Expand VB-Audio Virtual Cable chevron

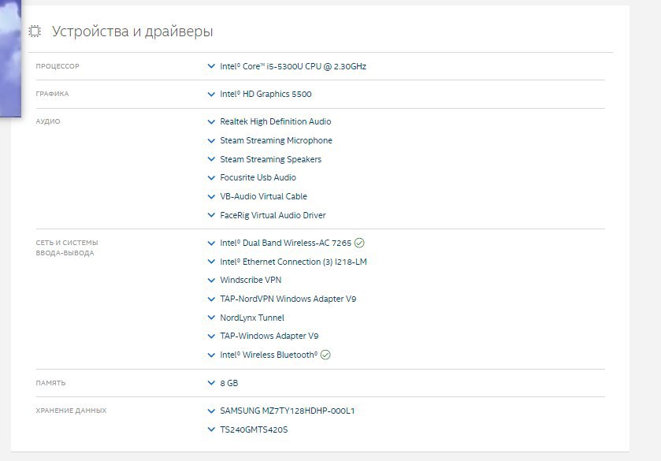click(x=211, y=196)
